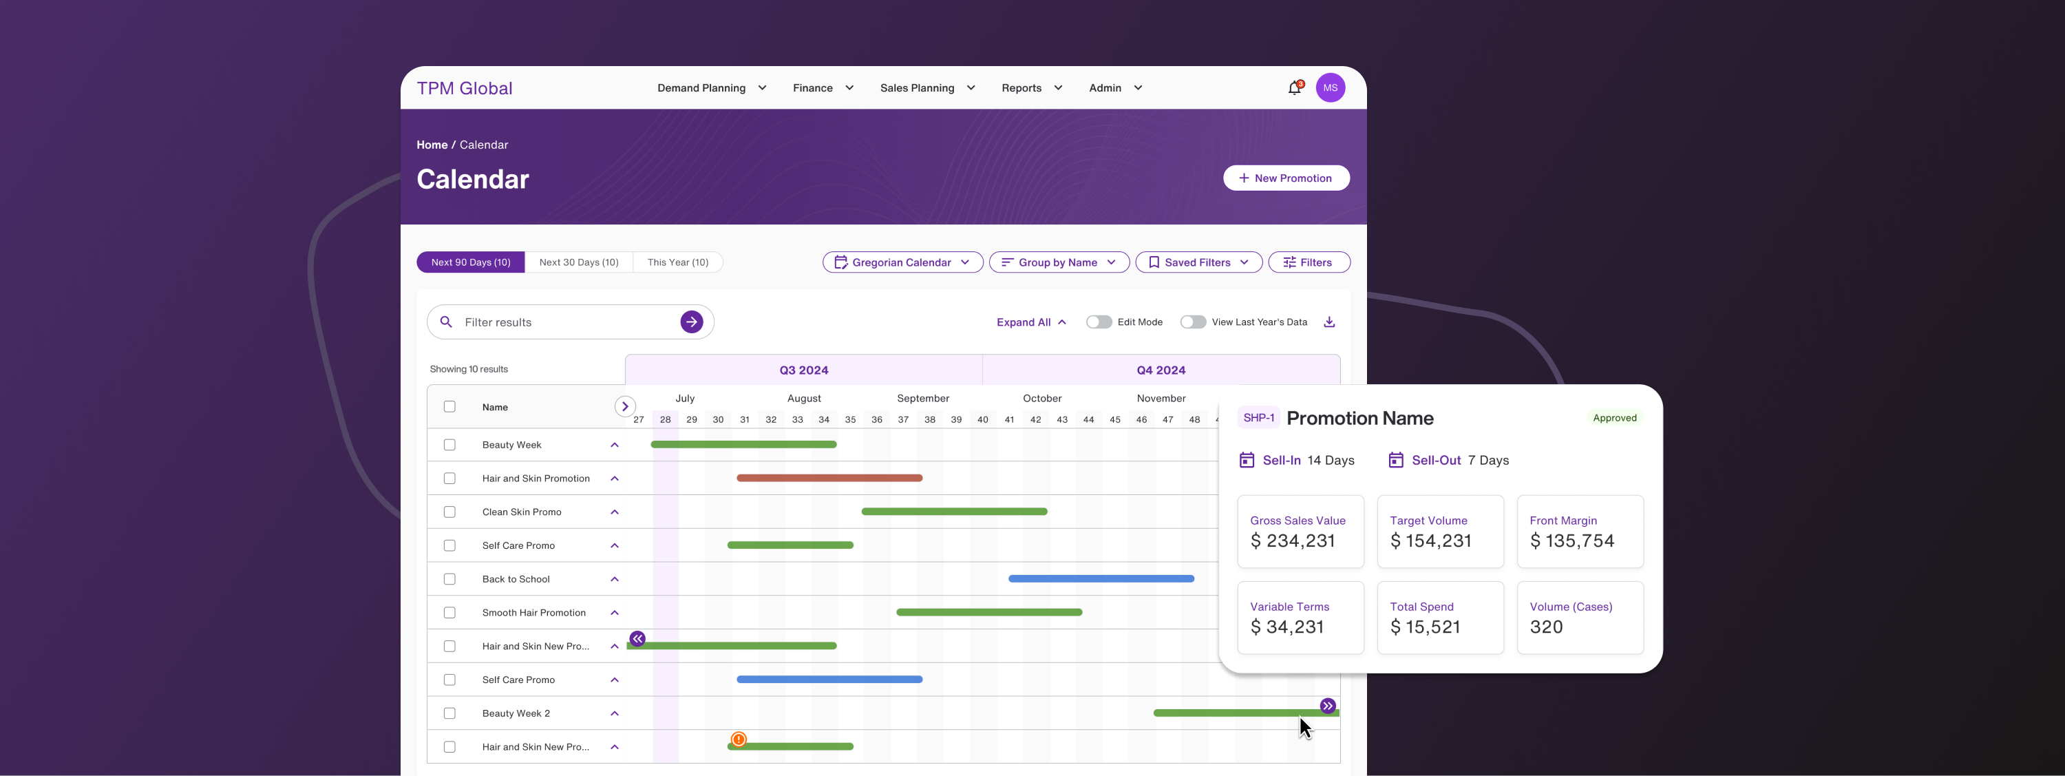Check the Beauty Week 2 checkbox
The height and width of the screenshot is (776, 2065).
click(x=449, y=713)
